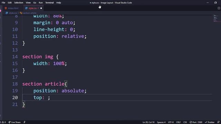Click the errors and warnings indicator

tap(3, 122)
